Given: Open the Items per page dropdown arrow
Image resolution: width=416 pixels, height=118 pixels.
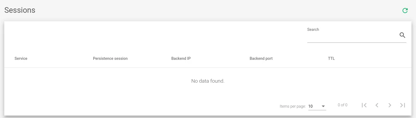Looking at the screenshot, I should pyautogui.click(x=323, y=106).
